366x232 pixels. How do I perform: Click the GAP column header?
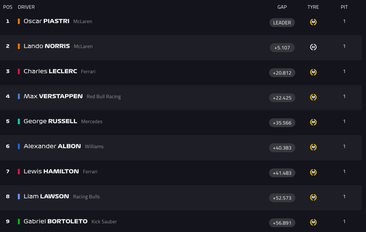pyautogui.click(x=282, y=7)
